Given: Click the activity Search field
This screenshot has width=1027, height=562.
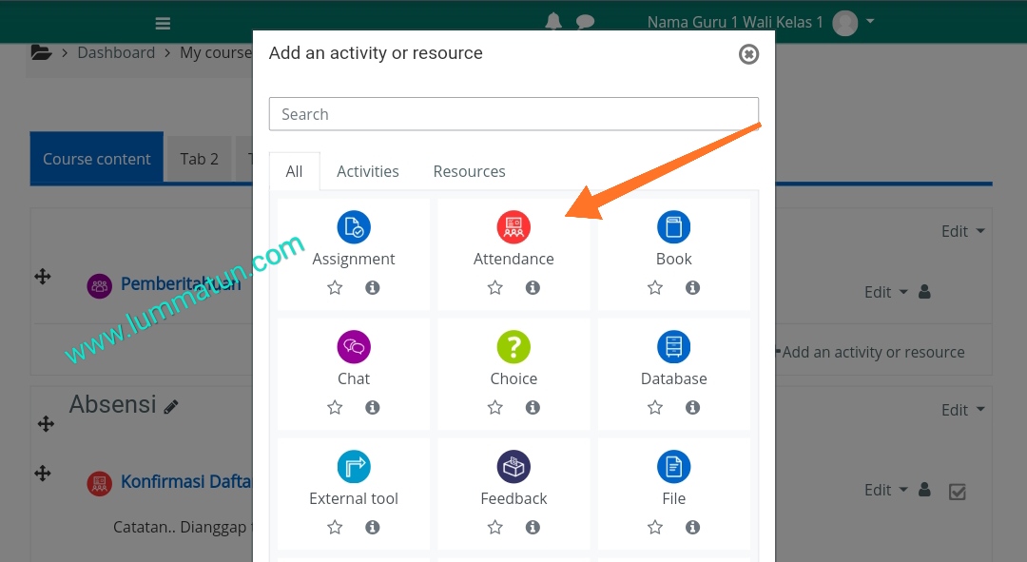Looking at the screenshot, I should pos(513,114).
